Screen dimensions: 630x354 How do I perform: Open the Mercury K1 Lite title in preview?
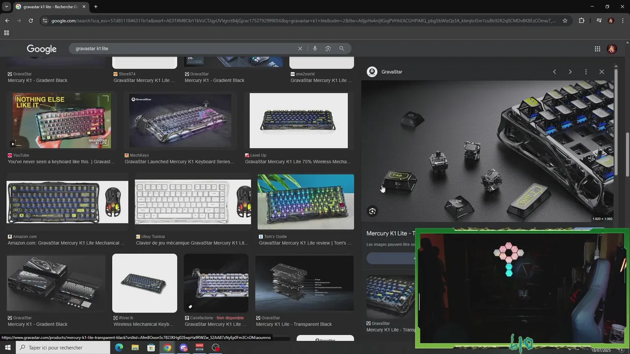click(x=391, y=234)
